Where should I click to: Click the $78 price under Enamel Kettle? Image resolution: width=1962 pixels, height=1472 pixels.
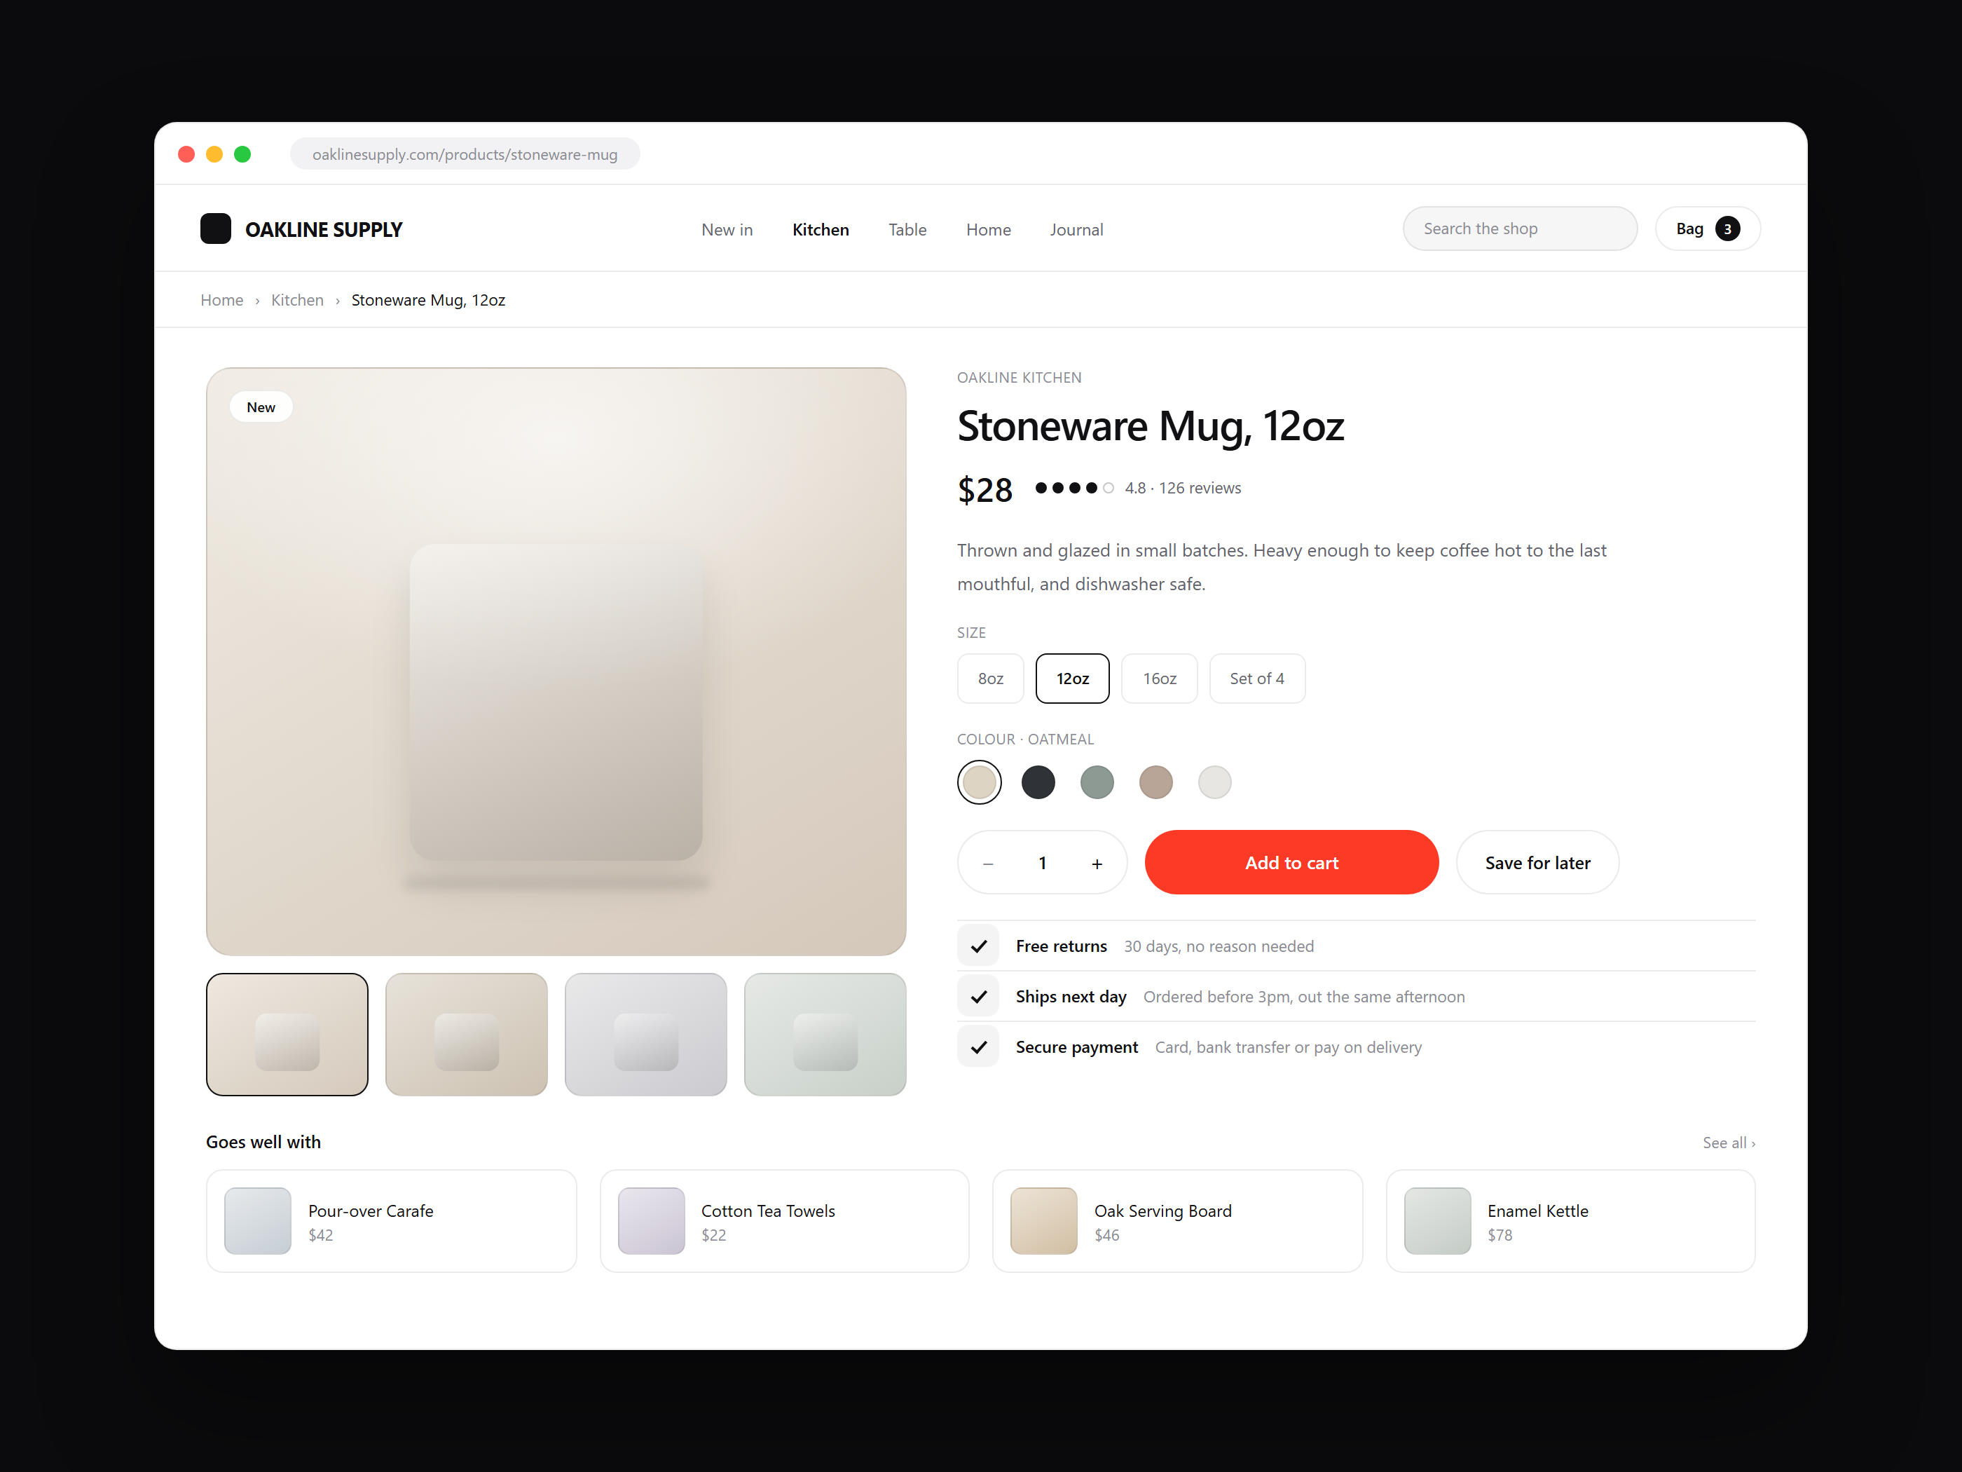coord(1500,1235)
